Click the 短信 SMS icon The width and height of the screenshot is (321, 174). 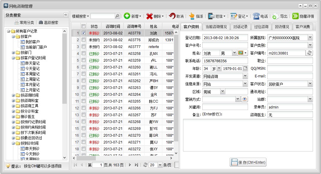(211, 16)
